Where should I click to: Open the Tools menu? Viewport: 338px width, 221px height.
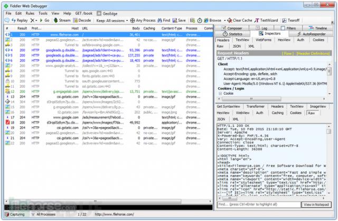(x=43, y=13)
